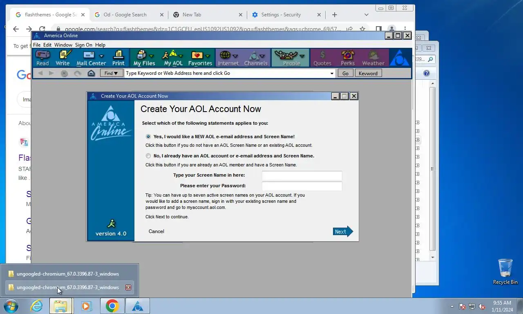Screen dimensions: 523x314
Task: Click the Screen Name input field
Action: [x=302, y=175]
